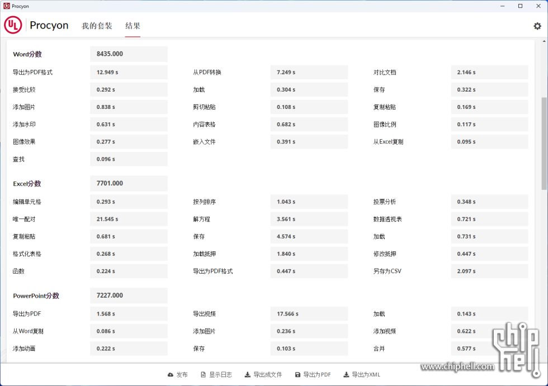Click the Excel 保存 value 4.574 s
548x386 pixels.
tap(309, 236)
